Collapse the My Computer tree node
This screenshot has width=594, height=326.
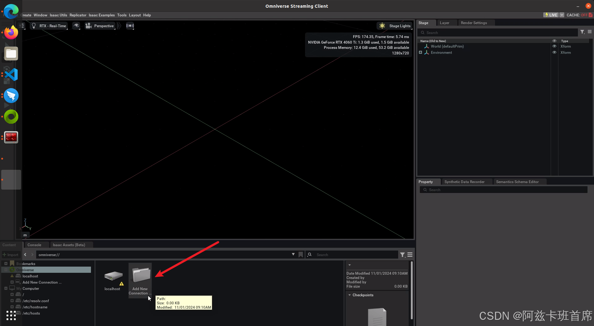tap(6, 288)
